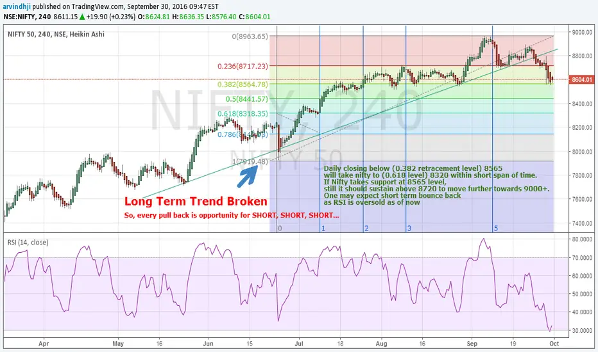Click the low value L:8576.40
The width and height of the screenshot is (598, 352).
point(221,17)
